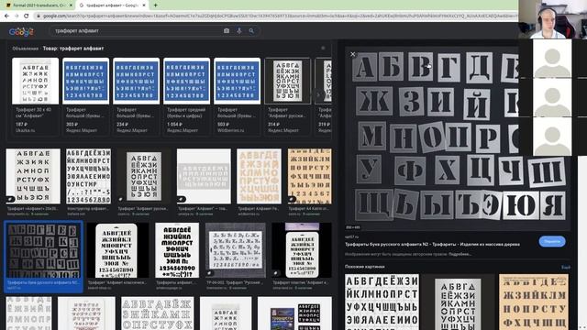Select the Трафарет Алфавит Ре... beige image

pos(259,176)
